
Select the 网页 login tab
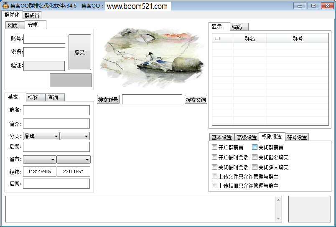(14, 25)
